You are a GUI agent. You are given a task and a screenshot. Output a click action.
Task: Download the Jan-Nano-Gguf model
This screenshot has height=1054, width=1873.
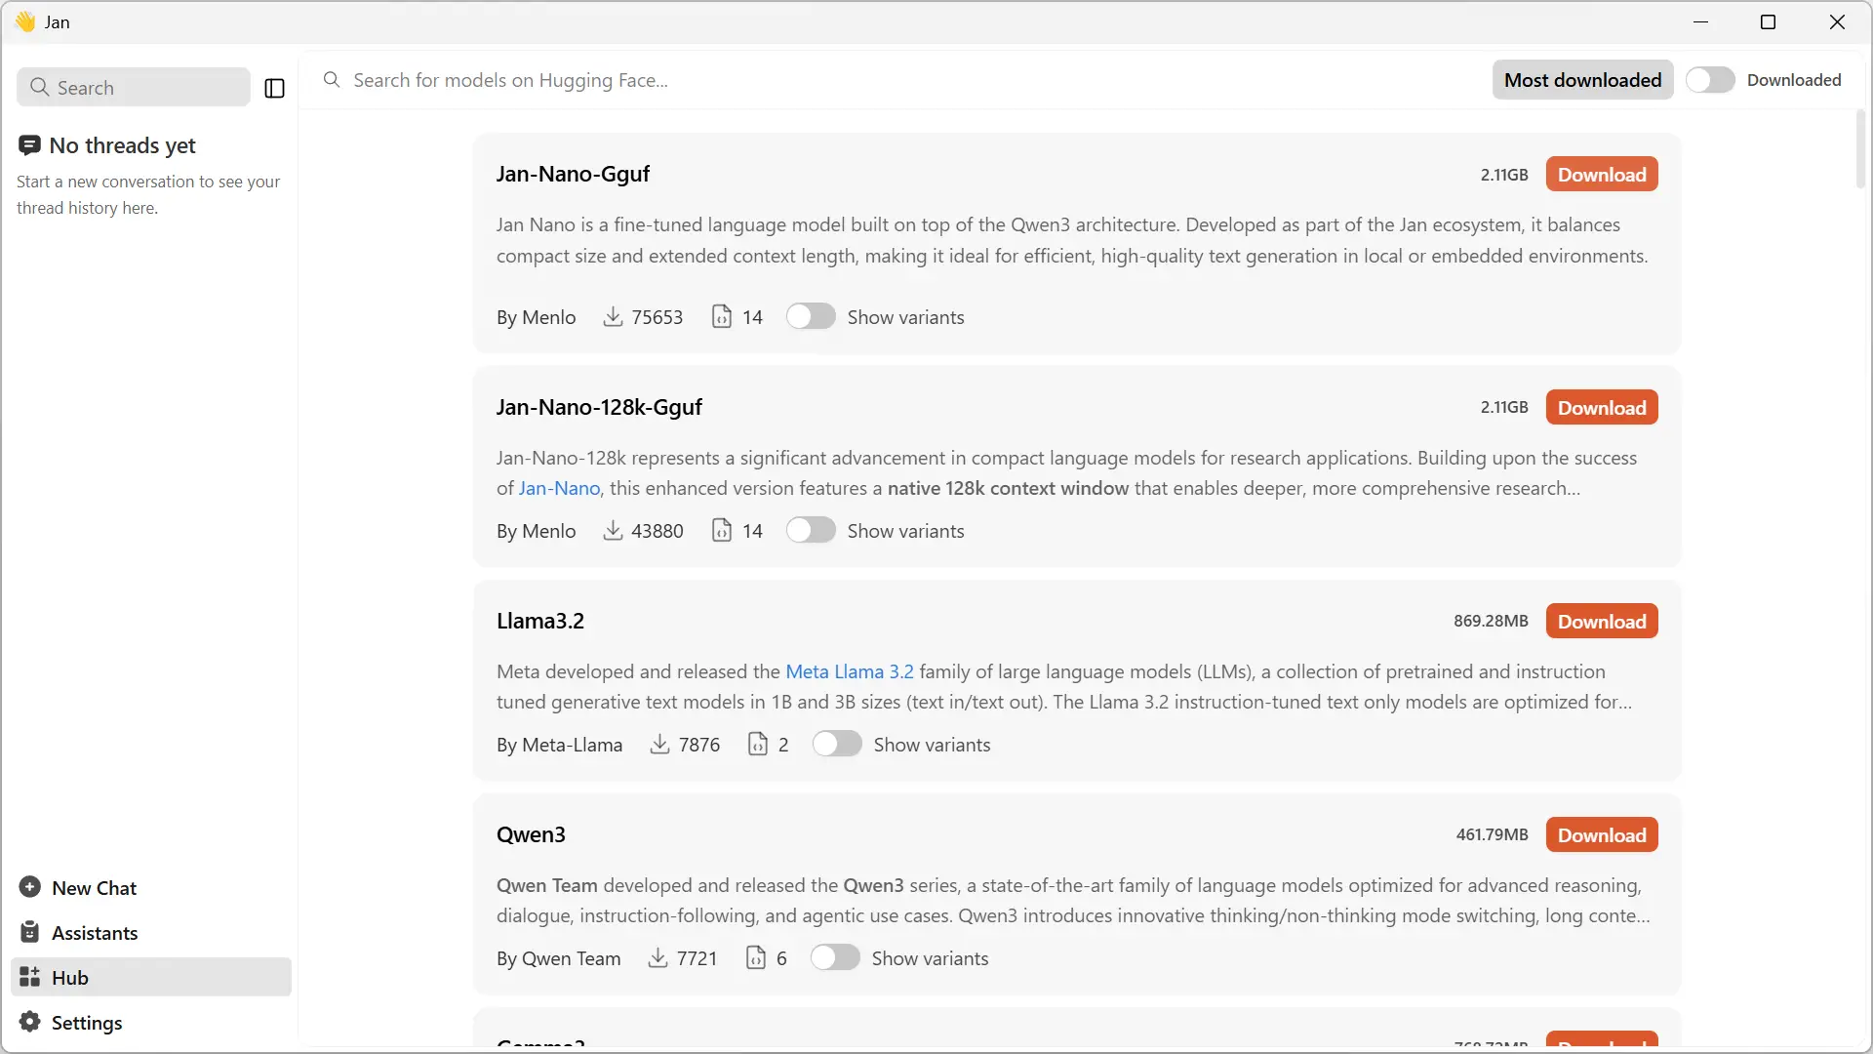click(1602, 175)
